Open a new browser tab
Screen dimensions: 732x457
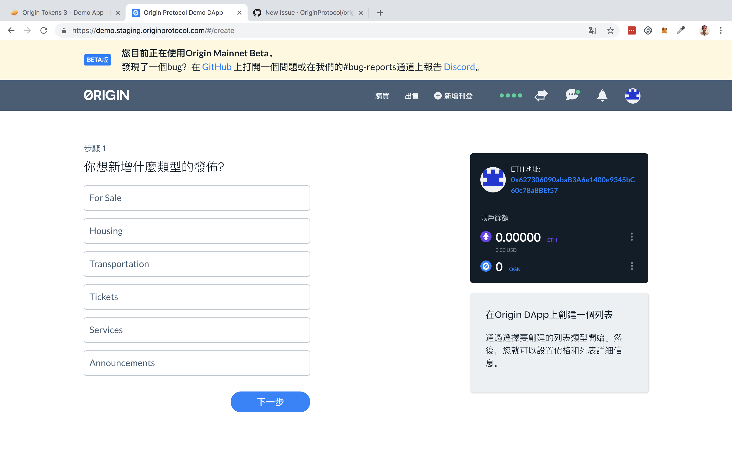pyautogui.click(x=380, y=13)
